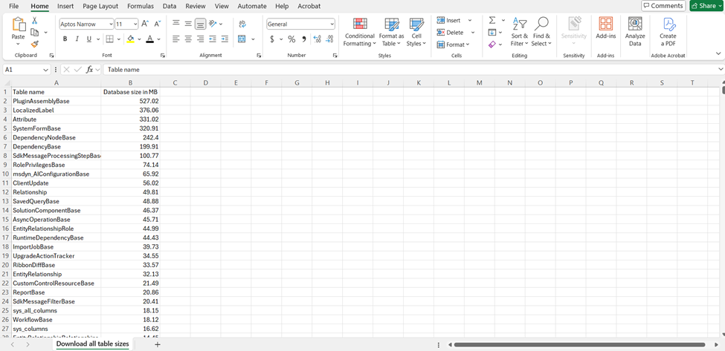Click the Cut scissors icon
This screenshot has height=351, width=725.
pos(35,21)
